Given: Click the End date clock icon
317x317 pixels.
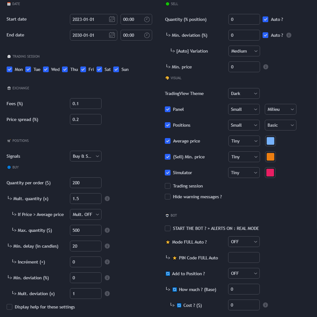Looking at the screenshot, I should (x=147, y=35).
